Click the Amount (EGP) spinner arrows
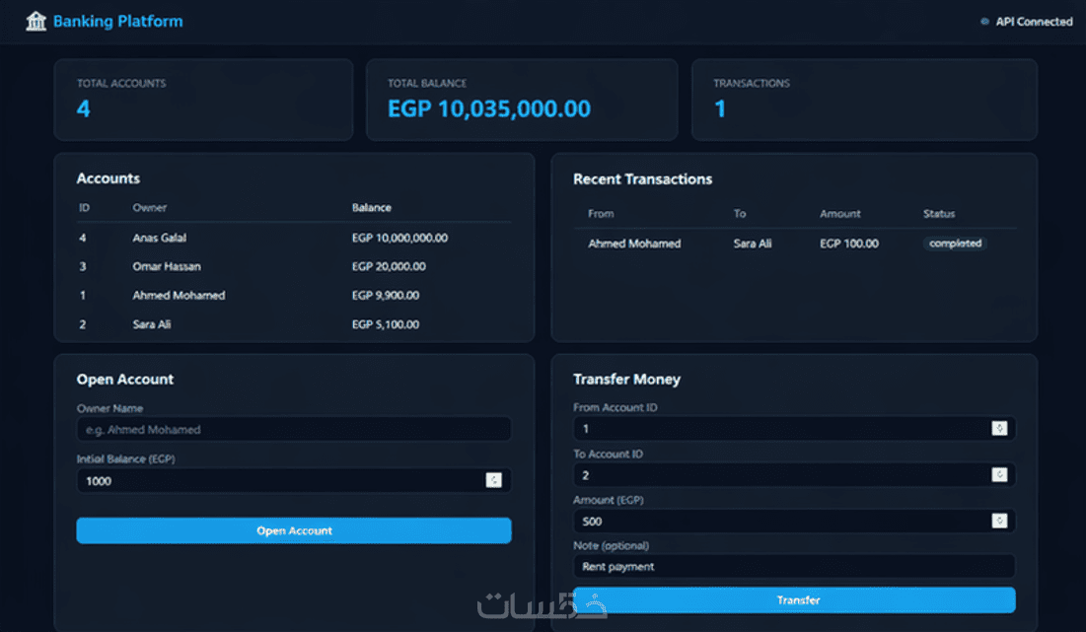The height and width of the screenshot is (632, 1086). 999,521
